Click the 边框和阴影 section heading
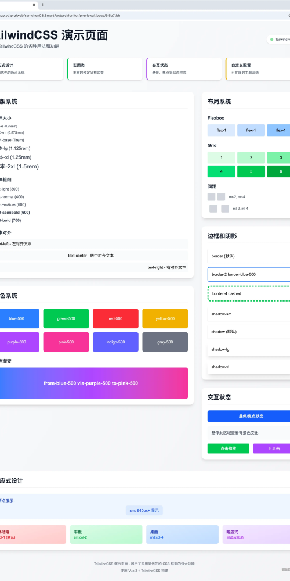 click(222, 236)
